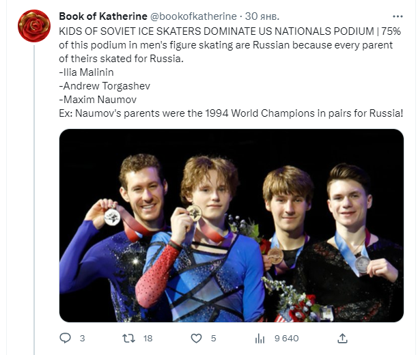Screen dimensions: 418x355
Task: Click the reply count 3
Action: 82,338
